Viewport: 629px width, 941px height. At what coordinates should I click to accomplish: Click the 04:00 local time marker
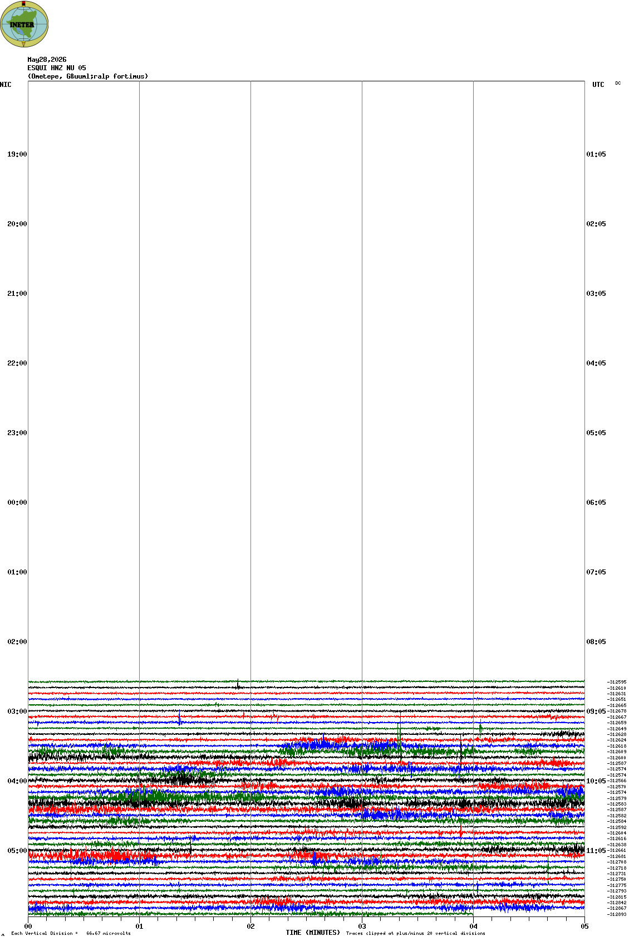pyautogui.click(x=17, y=781)
